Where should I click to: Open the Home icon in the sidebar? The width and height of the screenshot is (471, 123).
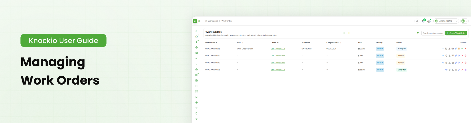click(x=196, y=31)
